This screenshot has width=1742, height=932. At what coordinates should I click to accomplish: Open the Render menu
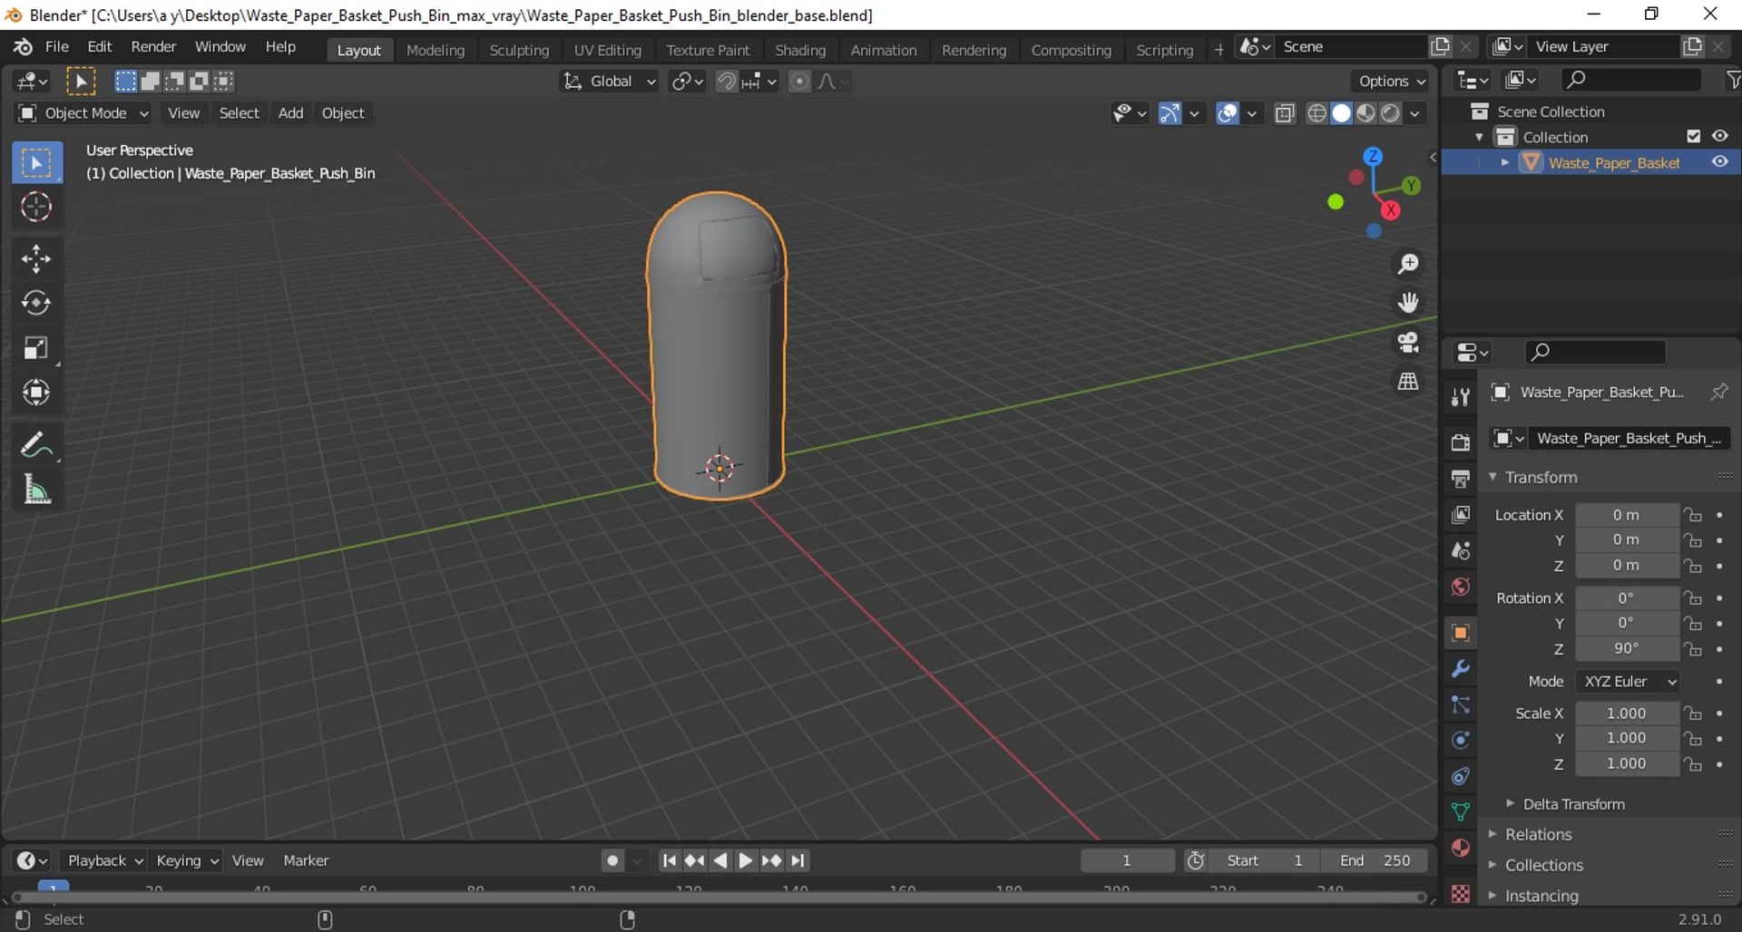point(153,47)
